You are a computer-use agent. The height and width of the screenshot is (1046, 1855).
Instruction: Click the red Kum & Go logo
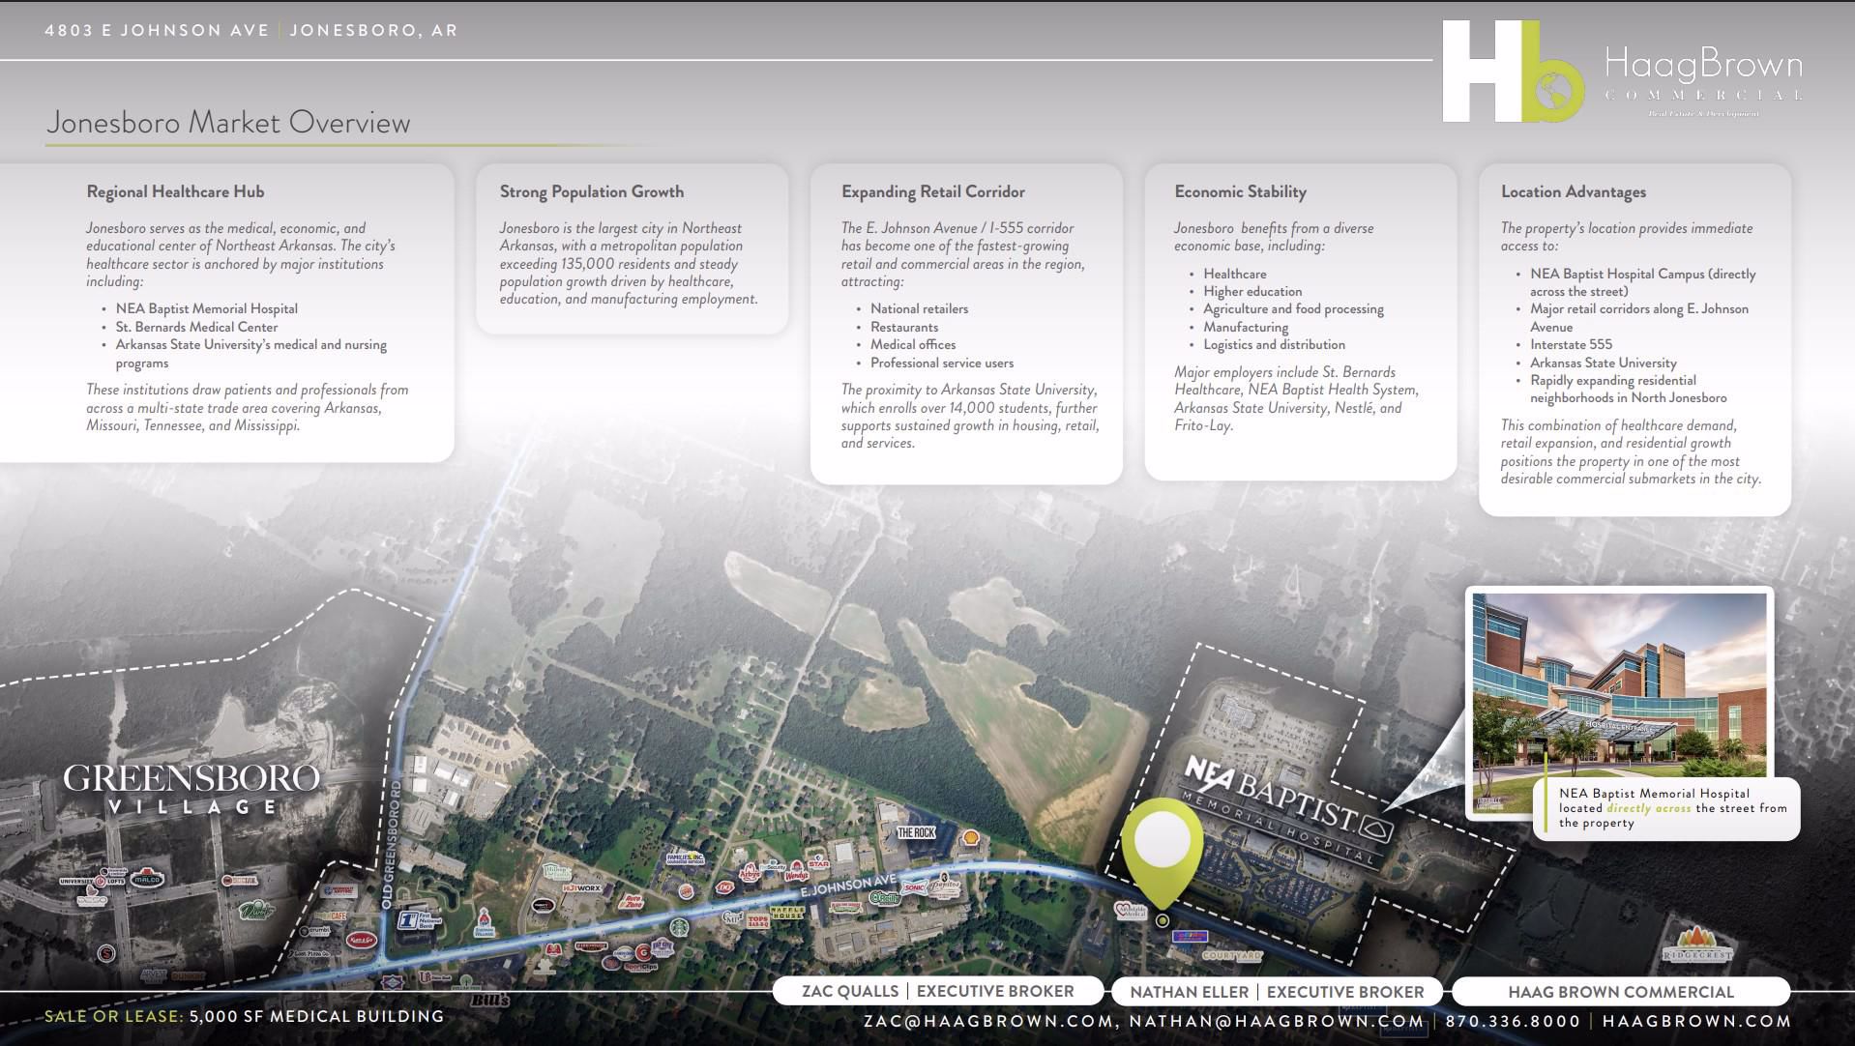click(361, 940)
